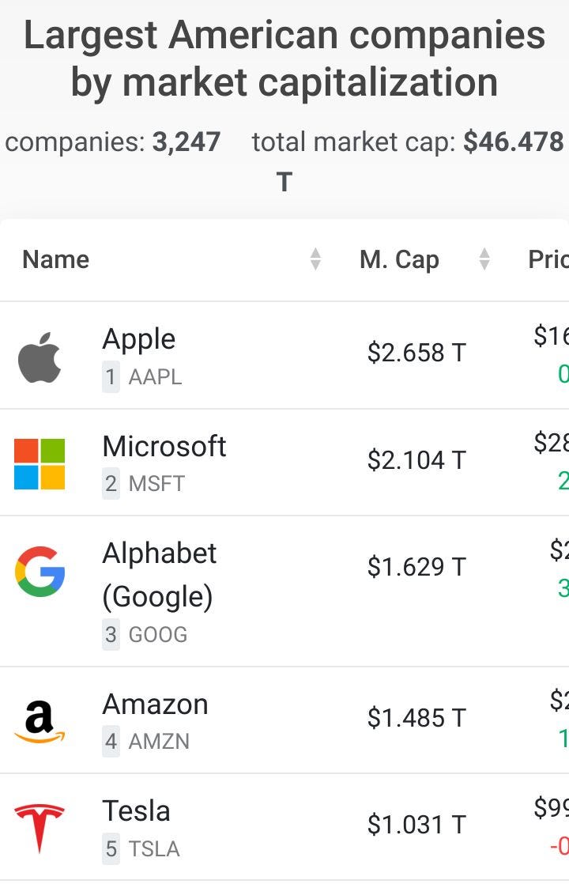Click the red Tesla logo

tap(40, 828)
